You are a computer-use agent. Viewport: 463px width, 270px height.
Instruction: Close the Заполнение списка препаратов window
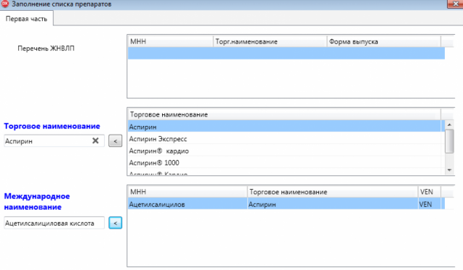455,4
